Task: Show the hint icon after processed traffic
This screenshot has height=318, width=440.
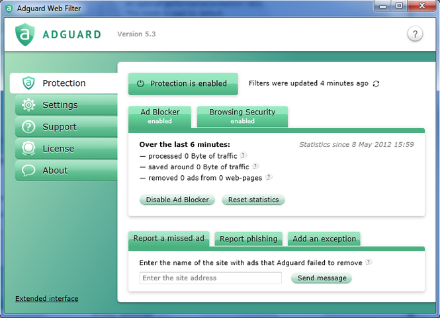Action: (243, 155)
